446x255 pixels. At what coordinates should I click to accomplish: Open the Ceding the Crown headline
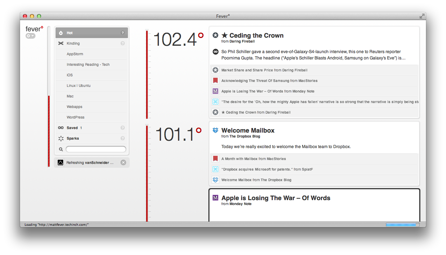[x=252, y=36]
